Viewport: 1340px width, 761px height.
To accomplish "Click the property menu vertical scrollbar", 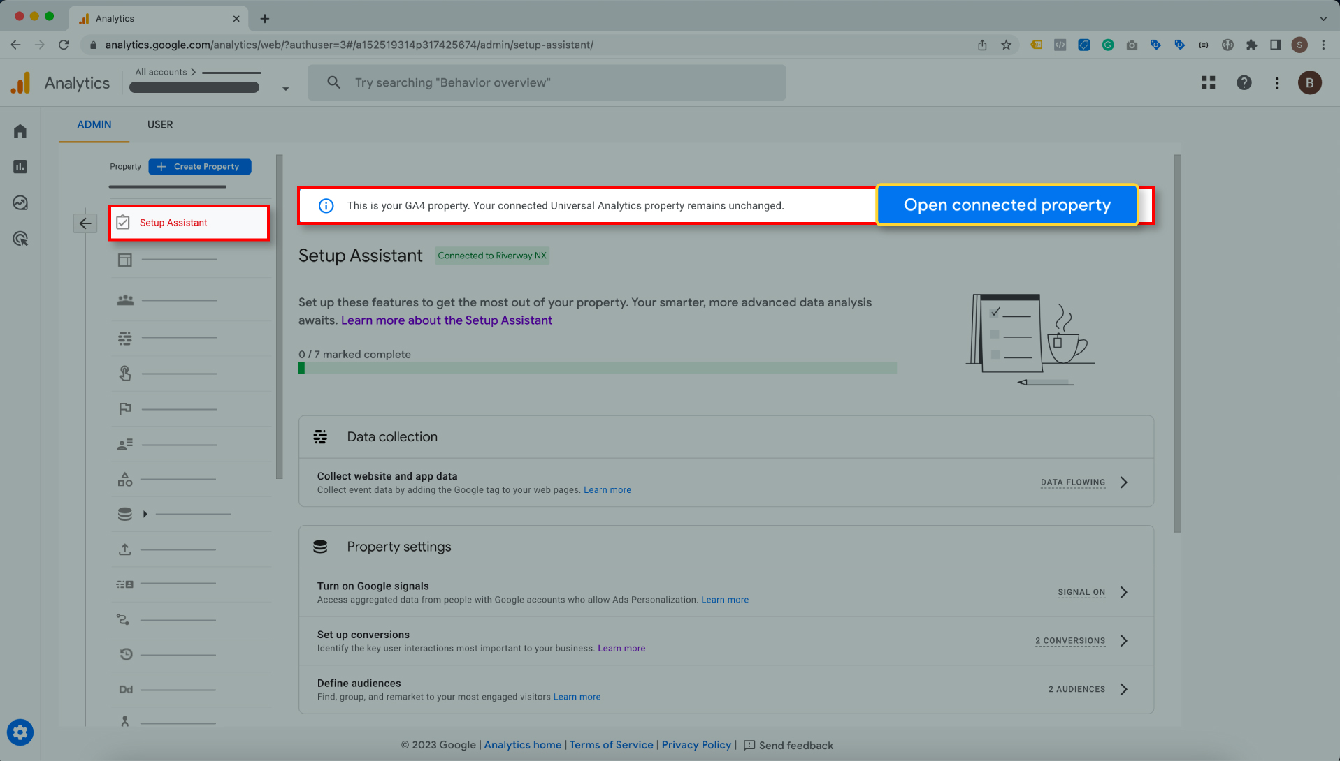I will (x=279, y=317).
